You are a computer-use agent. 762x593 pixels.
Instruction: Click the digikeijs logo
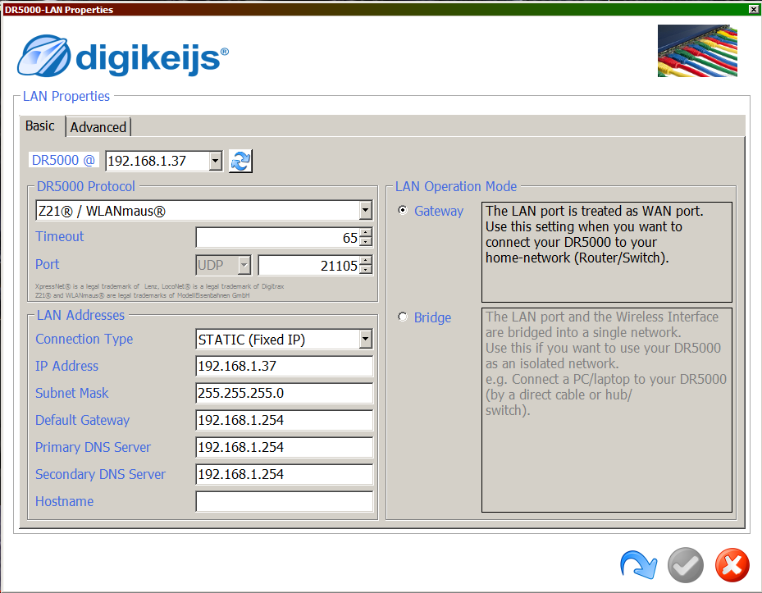(x=123, y=56)
